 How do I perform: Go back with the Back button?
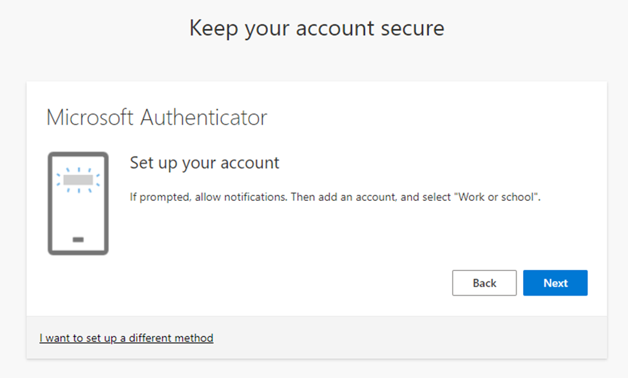pos(484,283)
